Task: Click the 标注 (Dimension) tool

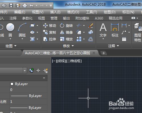Action: point(115,30)
